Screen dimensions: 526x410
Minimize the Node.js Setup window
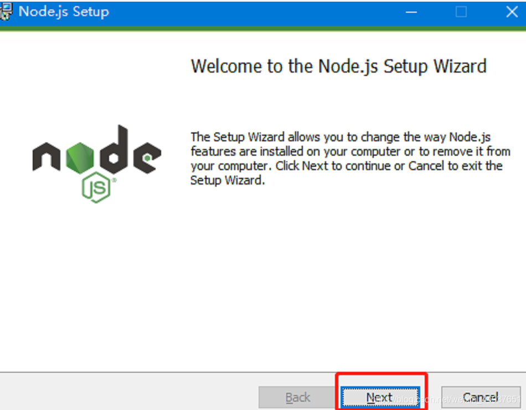[411, 12]
